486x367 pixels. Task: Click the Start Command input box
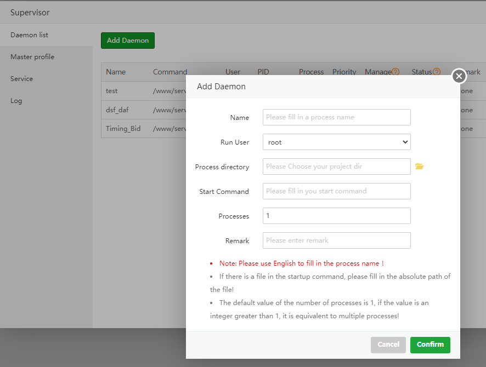click(336, 191)
